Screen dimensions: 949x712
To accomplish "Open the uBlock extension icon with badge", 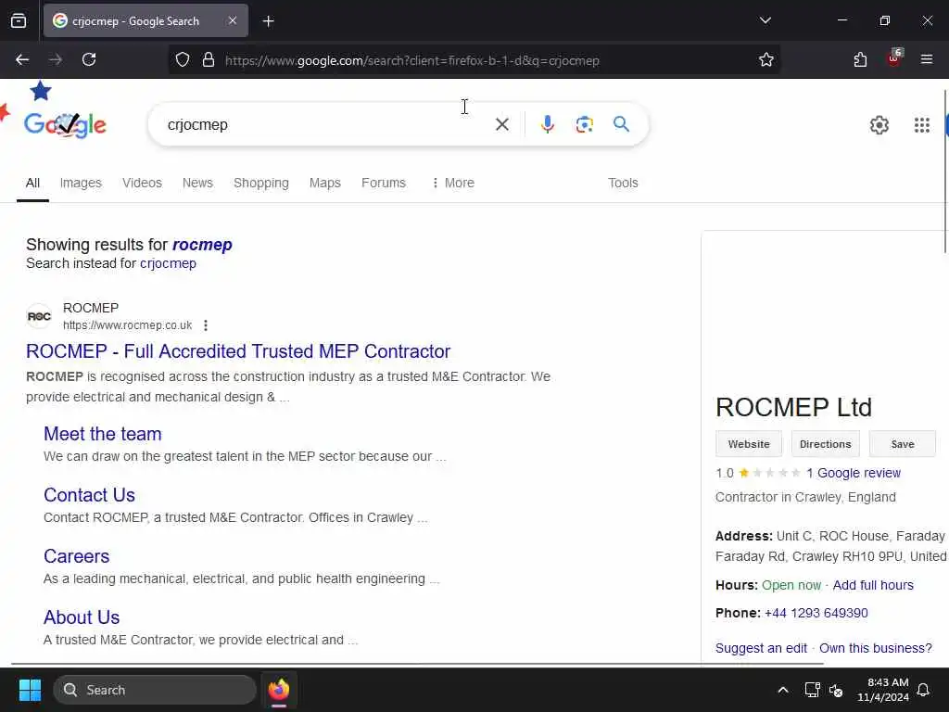I will tap(894, 58).
